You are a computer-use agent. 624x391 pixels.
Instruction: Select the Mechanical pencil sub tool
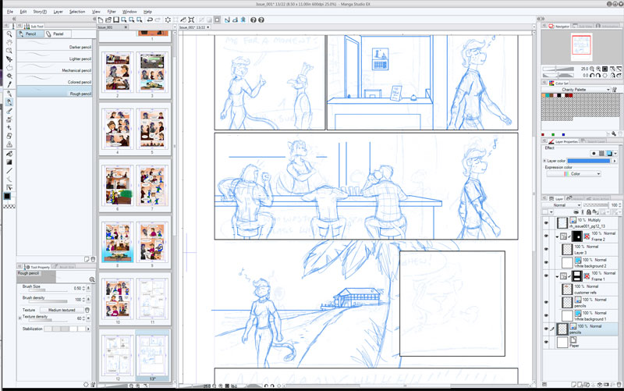point(55,68)
